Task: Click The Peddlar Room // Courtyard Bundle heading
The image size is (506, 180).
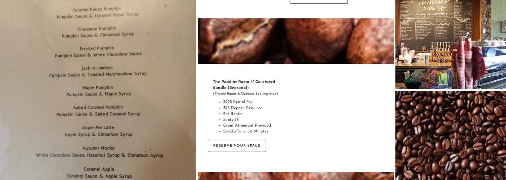Action: point(244,85)
